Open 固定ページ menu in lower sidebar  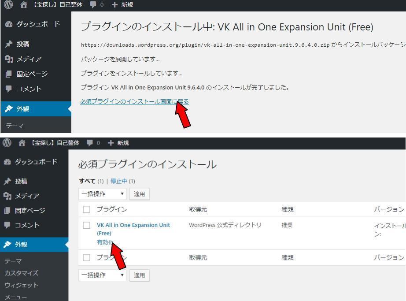point(34,211)
